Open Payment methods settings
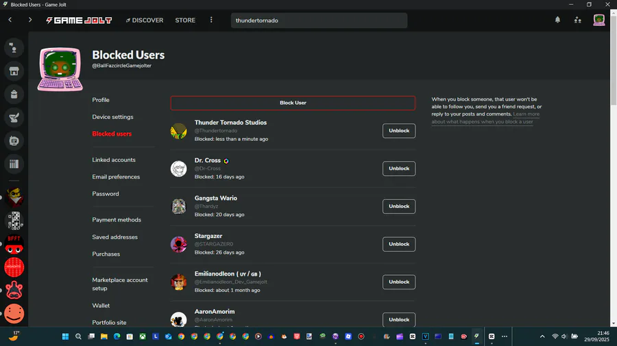This screenshot has width=617, height=346. [117, 219]
